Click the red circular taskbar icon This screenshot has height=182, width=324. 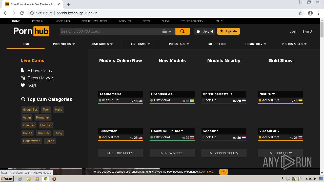coord(54,179)
